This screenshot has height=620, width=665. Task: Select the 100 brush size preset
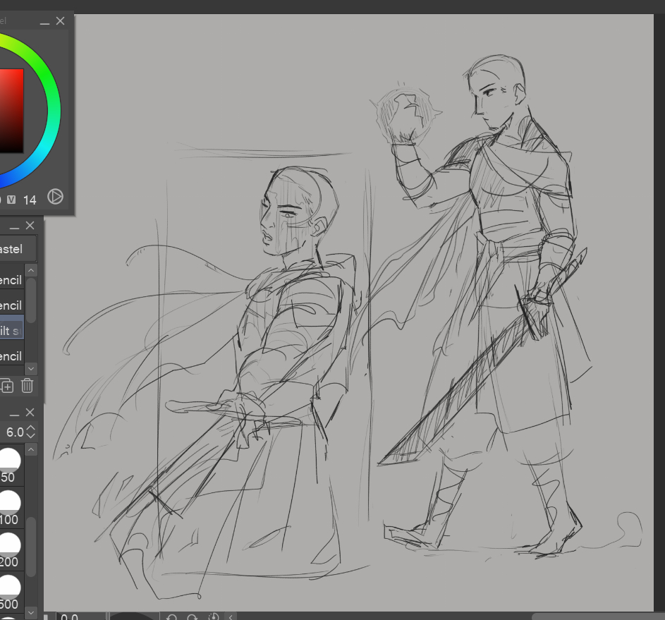coord(10,508)
